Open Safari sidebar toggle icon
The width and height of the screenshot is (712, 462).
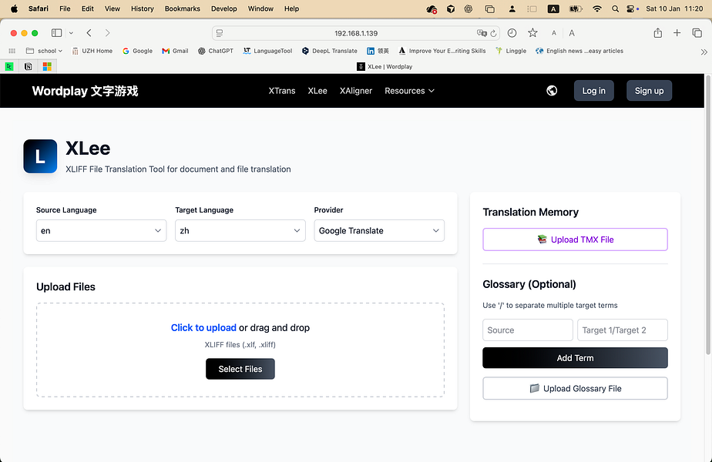point(57,32)
